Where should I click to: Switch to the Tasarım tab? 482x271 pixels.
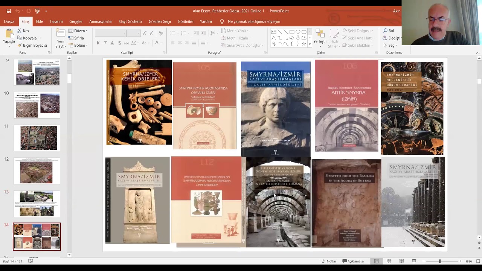[x=56, y=21]
